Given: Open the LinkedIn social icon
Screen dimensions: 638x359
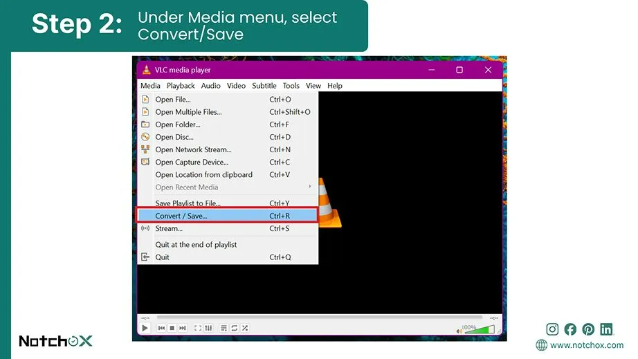Looking at the screenshot, I should click(606, 329).
